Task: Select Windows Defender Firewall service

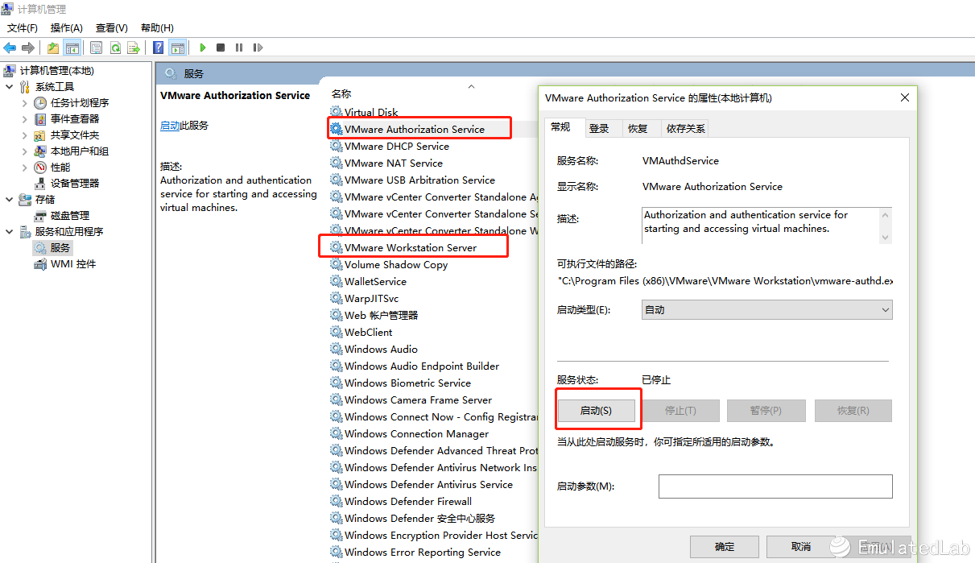Action: click(x=408, y=502)
